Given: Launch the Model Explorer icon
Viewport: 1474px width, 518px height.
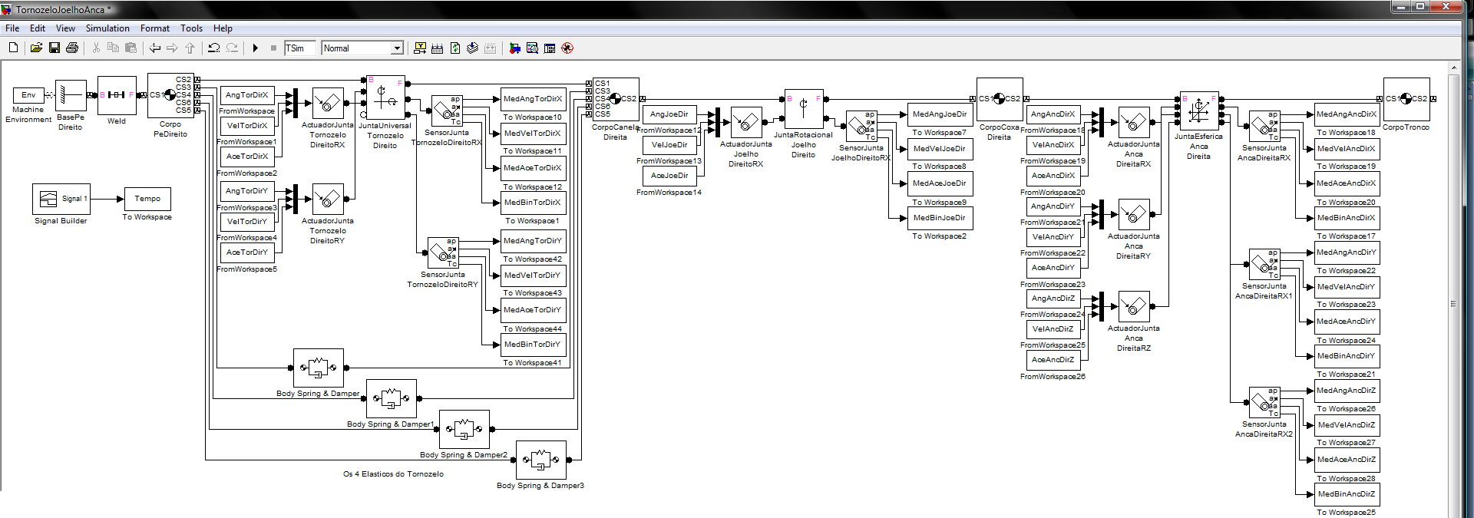Looking at the screenshot, I should pyautogui.click(x=532, y=48).
